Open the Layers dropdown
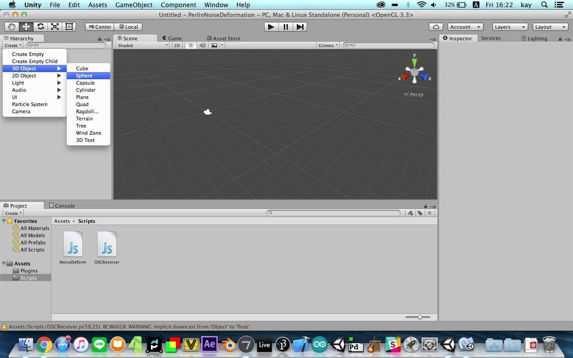This screenshot has height=358, width=573. (x=510, y=27)
